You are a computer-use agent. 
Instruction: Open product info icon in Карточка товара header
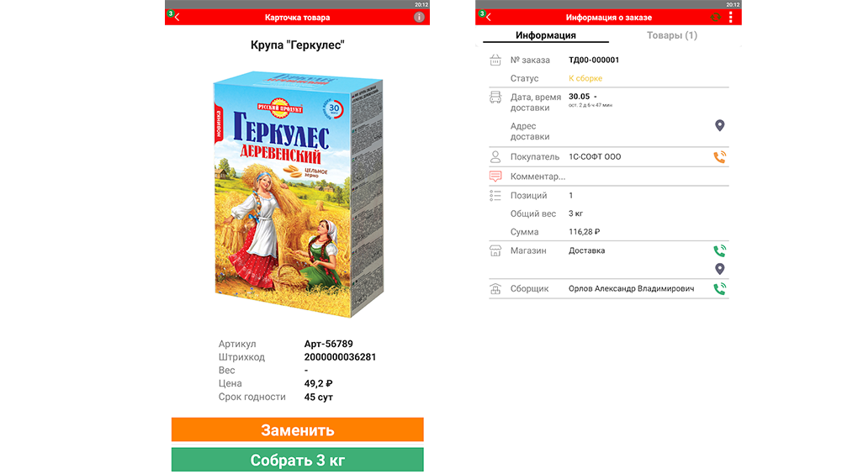pos(419,17)
